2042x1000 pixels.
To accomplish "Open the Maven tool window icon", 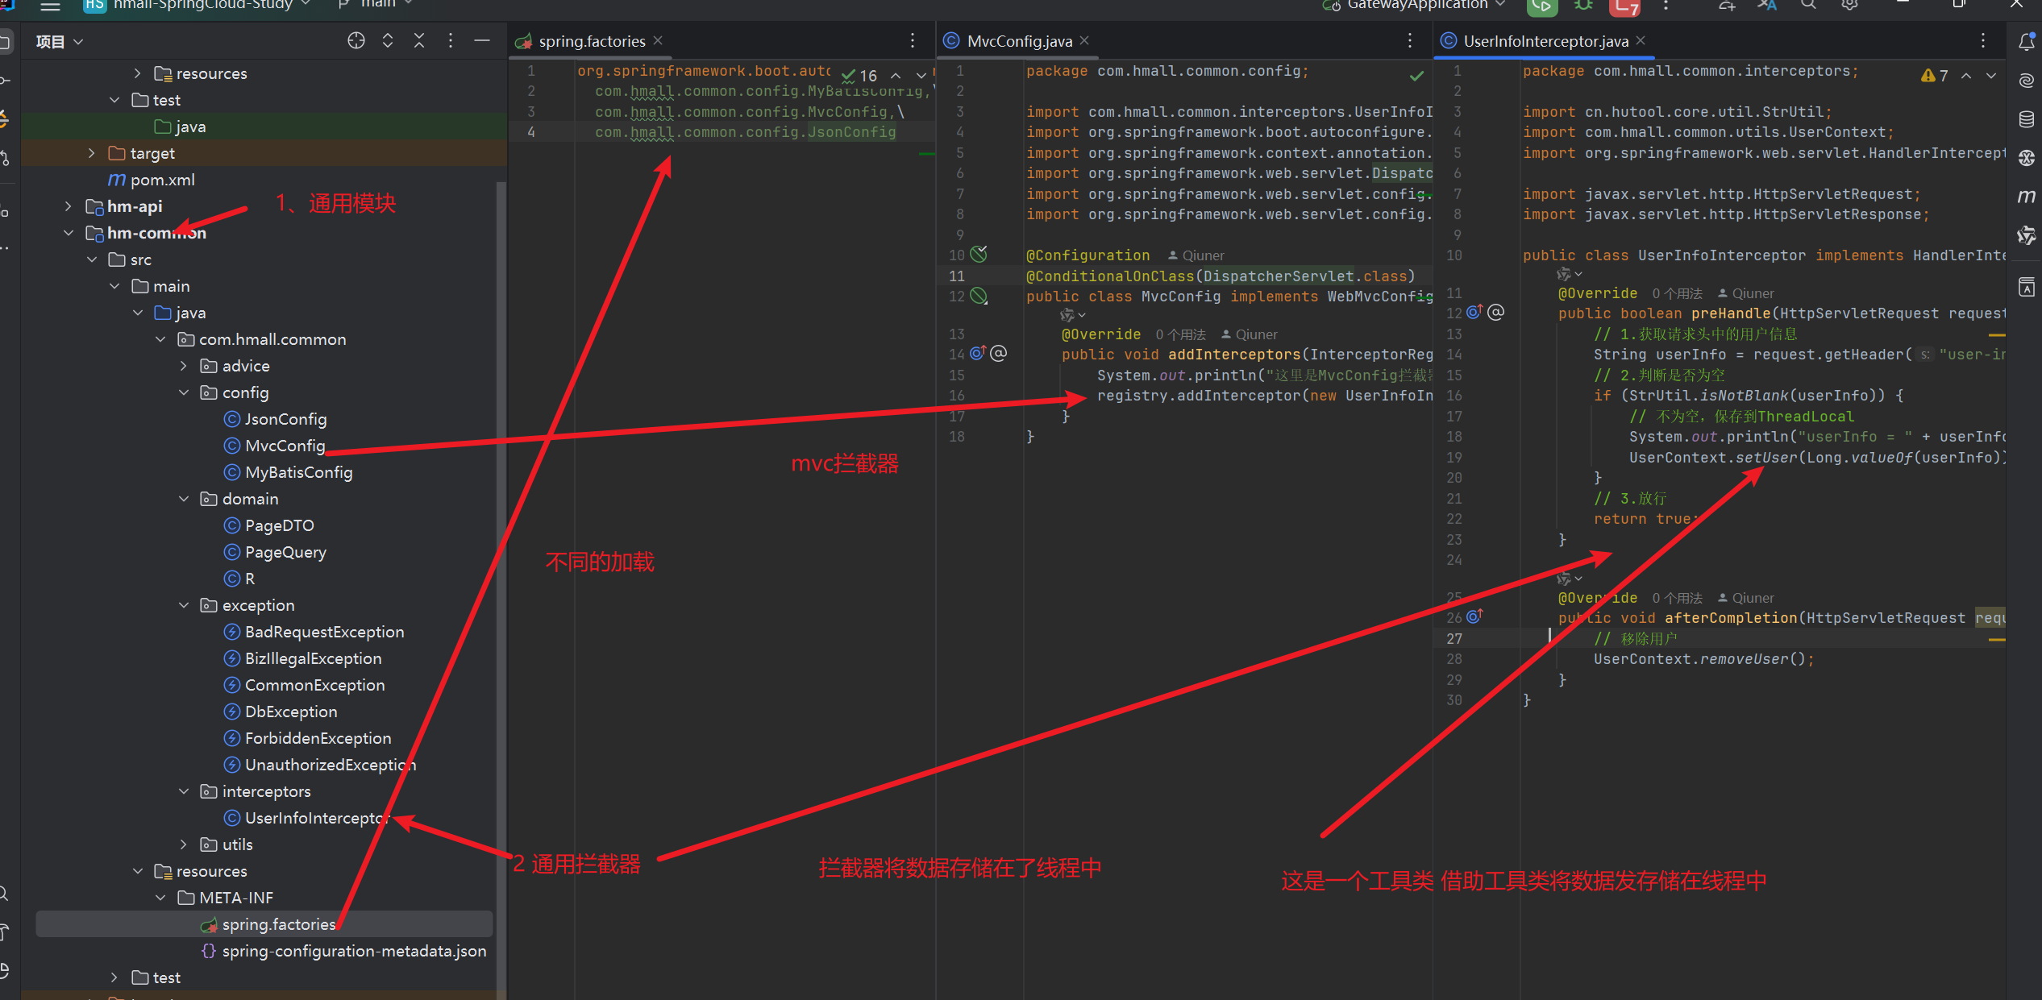I will pyautogui.click(x=2026, y=196).
